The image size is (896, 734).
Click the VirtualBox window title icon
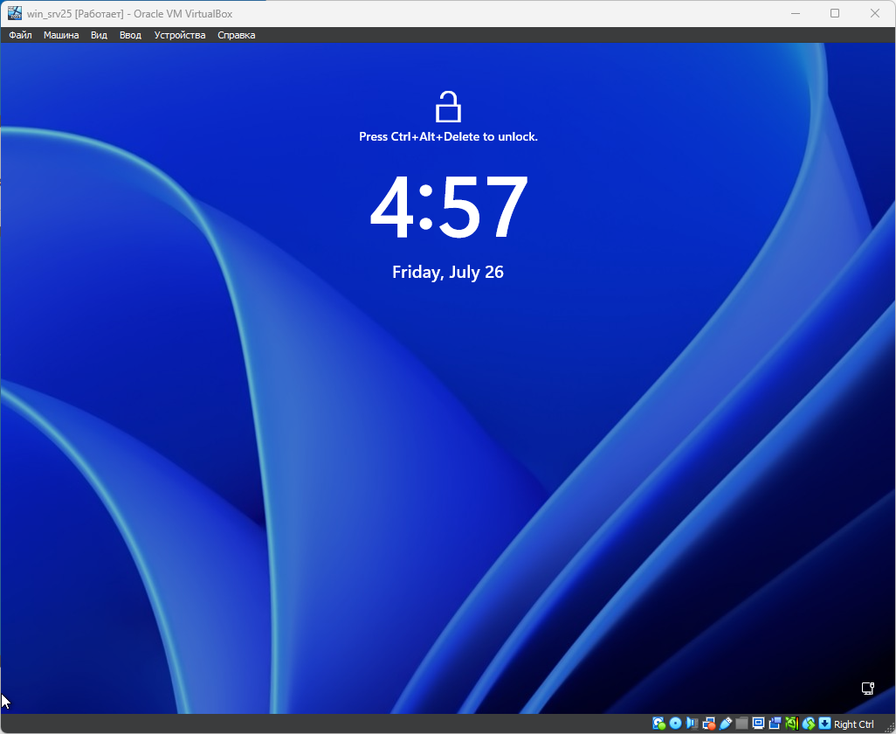pyautogui.click(x=15, y=13)
